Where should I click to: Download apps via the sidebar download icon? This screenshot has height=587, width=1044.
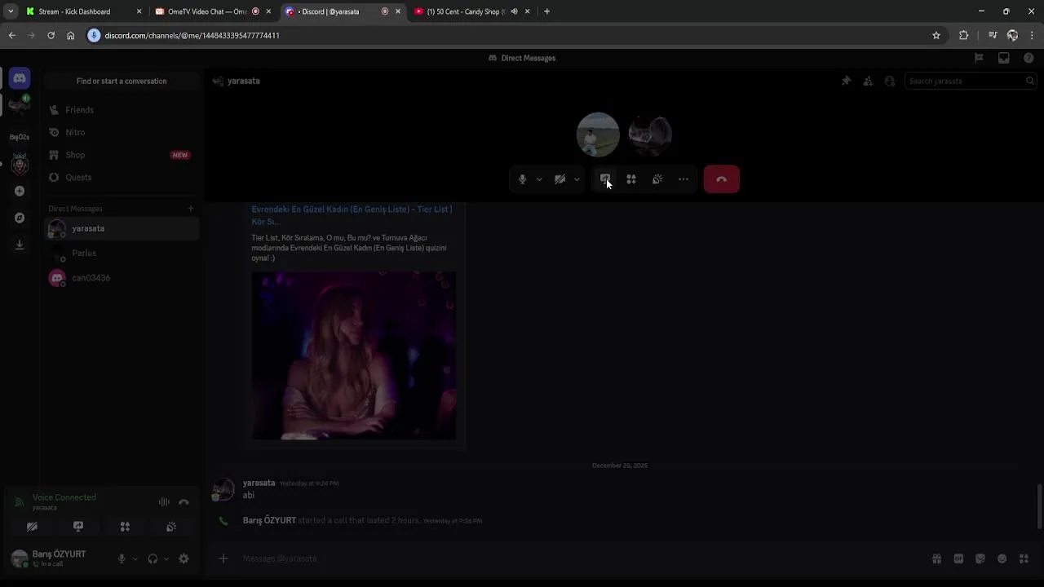tap(20, 245)
